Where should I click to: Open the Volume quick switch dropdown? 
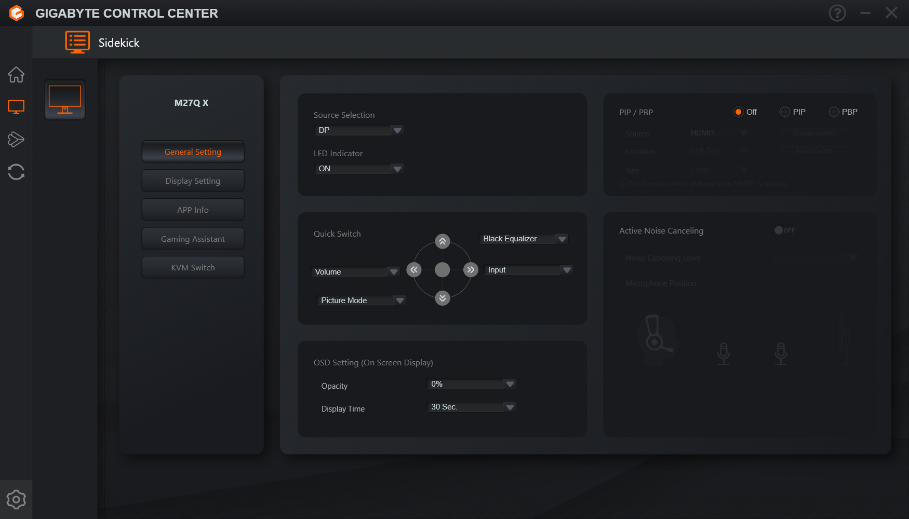coord(355,272)
